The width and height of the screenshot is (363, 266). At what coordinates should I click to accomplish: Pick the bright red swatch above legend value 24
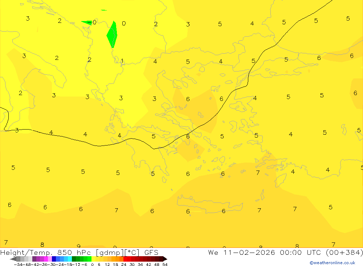click(x=126, y=259)
